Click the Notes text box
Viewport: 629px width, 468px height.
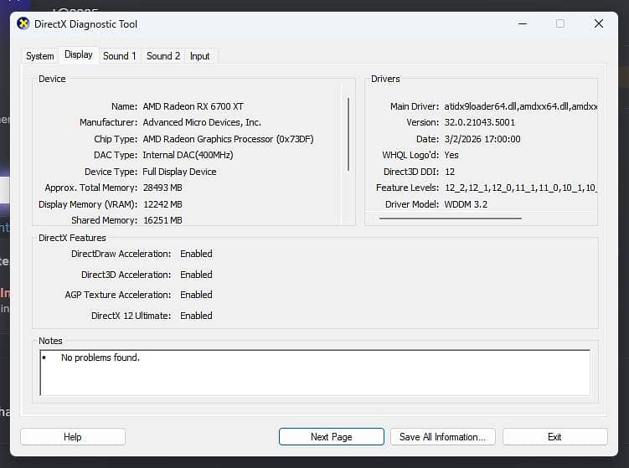pyautogui.click(x=315, y=373)
